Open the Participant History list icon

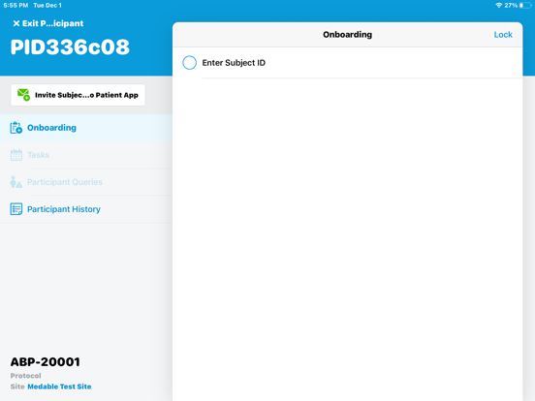click(16, 209)
